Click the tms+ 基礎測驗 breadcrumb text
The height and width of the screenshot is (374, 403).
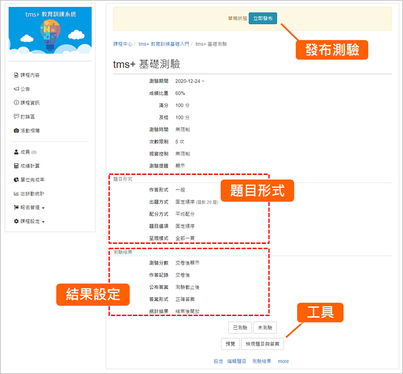click(x=211, y=44)
